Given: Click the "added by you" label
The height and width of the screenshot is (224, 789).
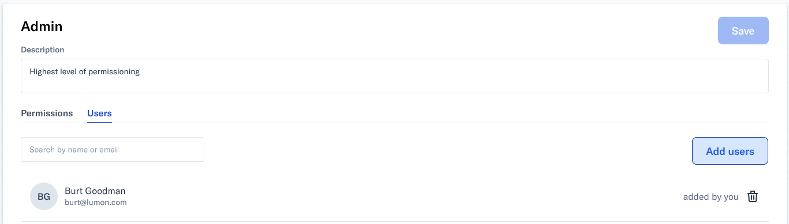Looking at the screenshot, I should pyautogui.click(x=711, y=196).
